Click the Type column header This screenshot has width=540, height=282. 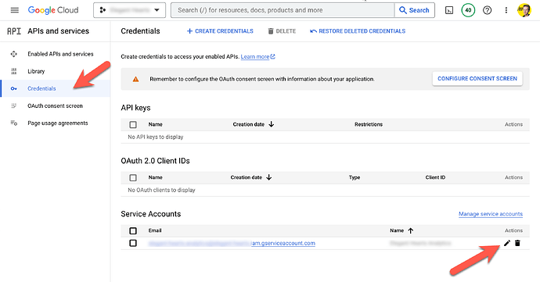pyautogui.click(x=355, y=177)
